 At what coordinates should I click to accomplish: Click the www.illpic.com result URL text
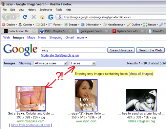pyautogui.click(x=86, y=121)
